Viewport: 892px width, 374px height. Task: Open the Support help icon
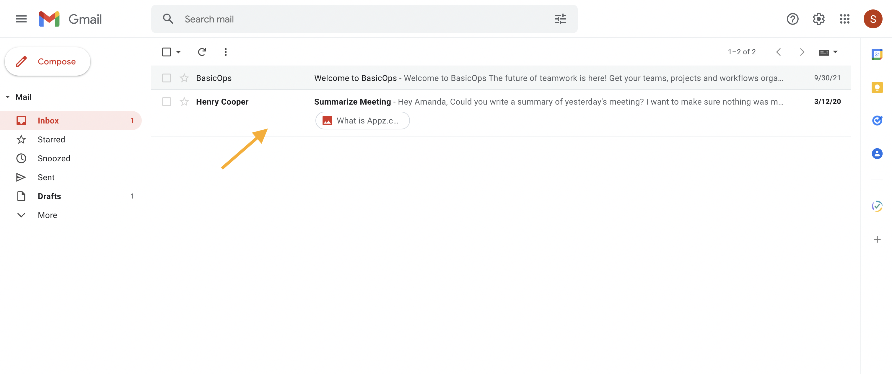(x=792, y=19)
